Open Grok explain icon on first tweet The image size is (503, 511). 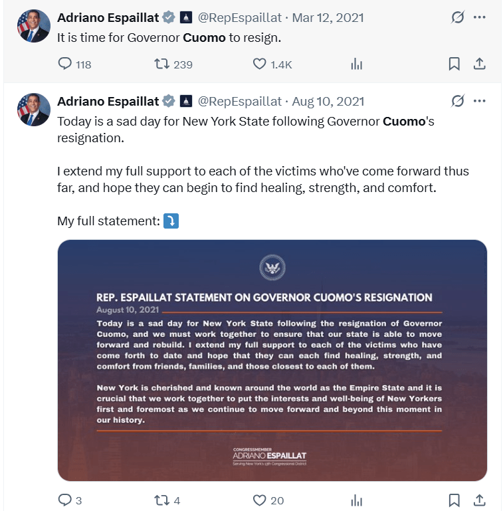457,17
